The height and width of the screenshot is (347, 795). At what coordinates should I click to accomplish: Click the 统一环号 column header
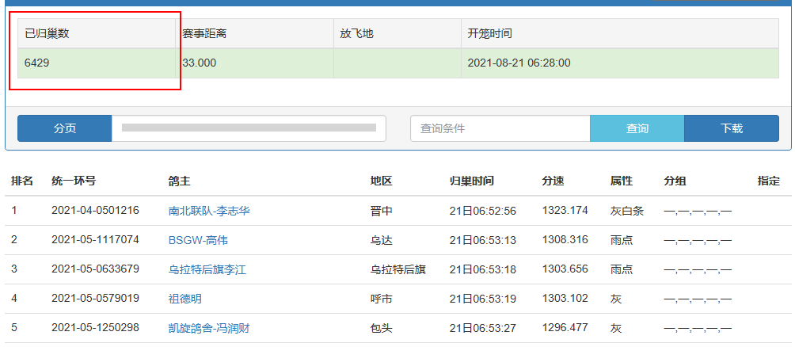(74, 181)
